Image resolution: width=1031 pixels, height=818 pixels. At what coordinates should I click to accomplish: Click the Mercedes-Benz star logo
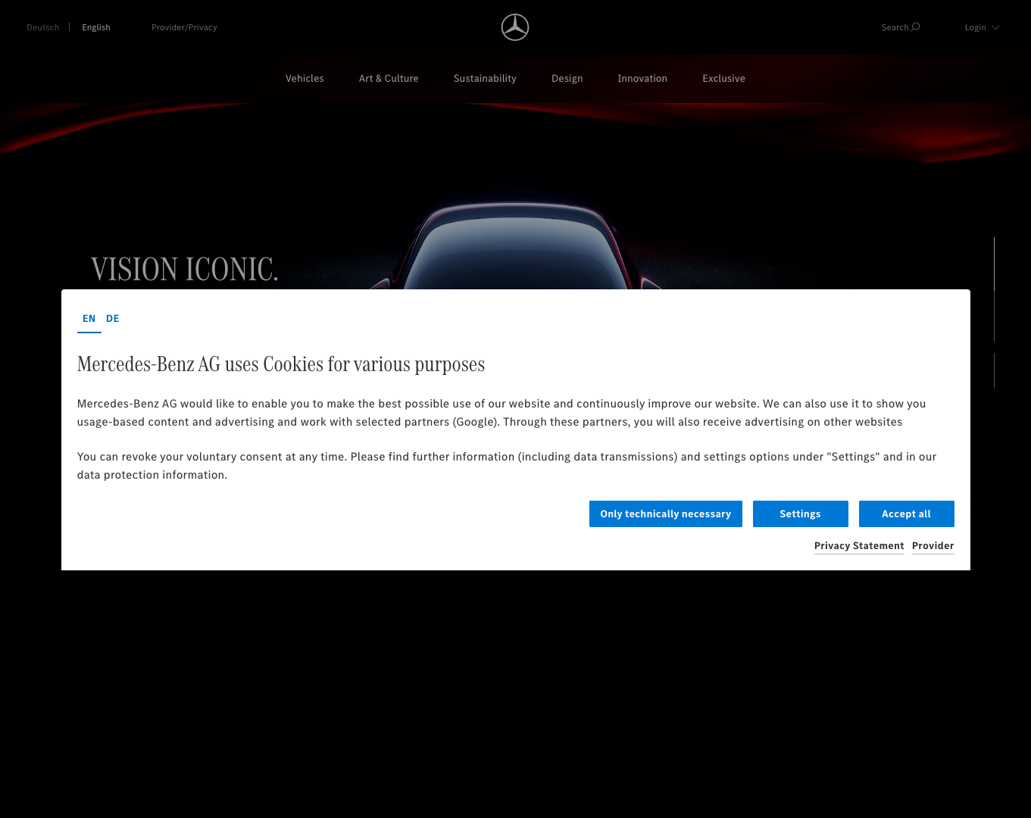pyautogui.click(x=514, y=27)
